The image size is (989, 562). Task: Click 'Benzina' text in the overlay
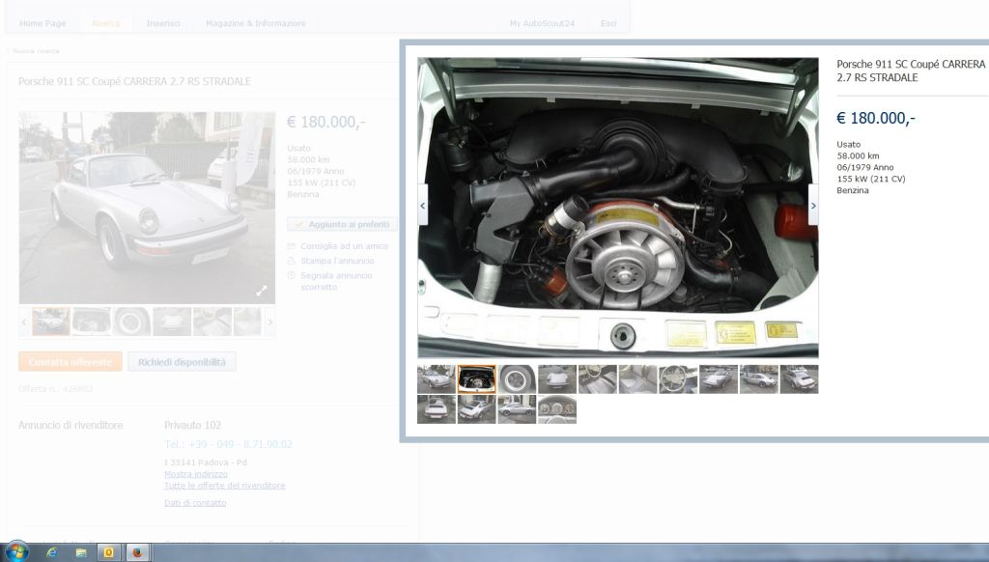[x=852, y=190]
